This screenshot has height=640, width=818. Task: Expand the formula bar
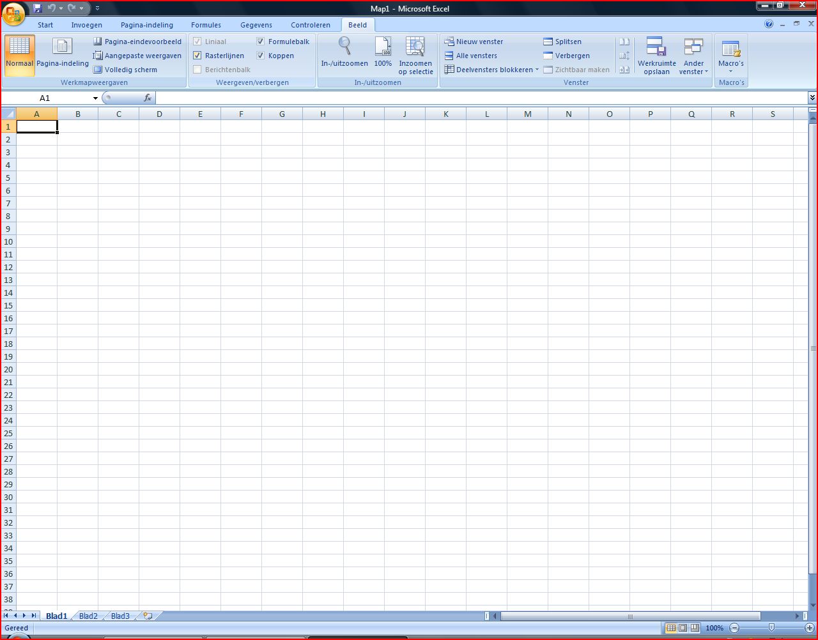coord(812,98)
